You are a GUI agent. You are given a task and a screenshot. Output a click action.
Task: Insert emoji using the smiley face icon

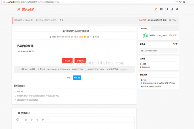(x=18, y=119)
